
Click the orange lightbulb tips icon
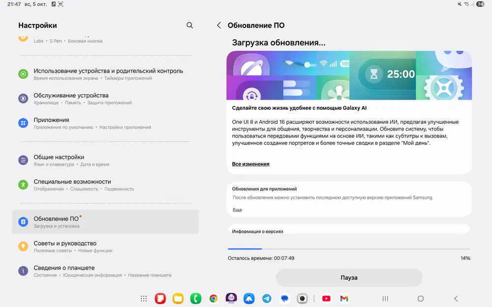coord(23,246)
